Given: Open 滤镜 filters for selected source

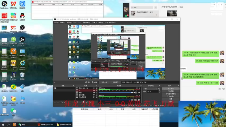Looking at the screenshot, I should coord(94,82).
